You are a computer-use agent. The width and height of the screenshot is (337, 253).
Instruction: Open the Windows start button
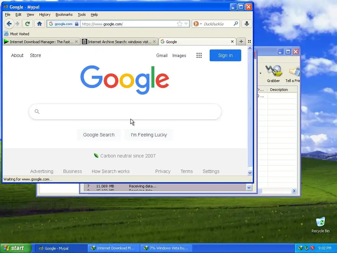click(x=15, y=248)
